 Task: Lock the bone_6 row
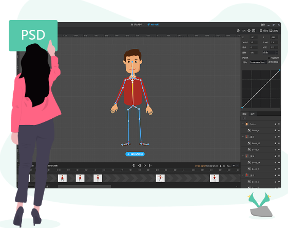point(275,182)
